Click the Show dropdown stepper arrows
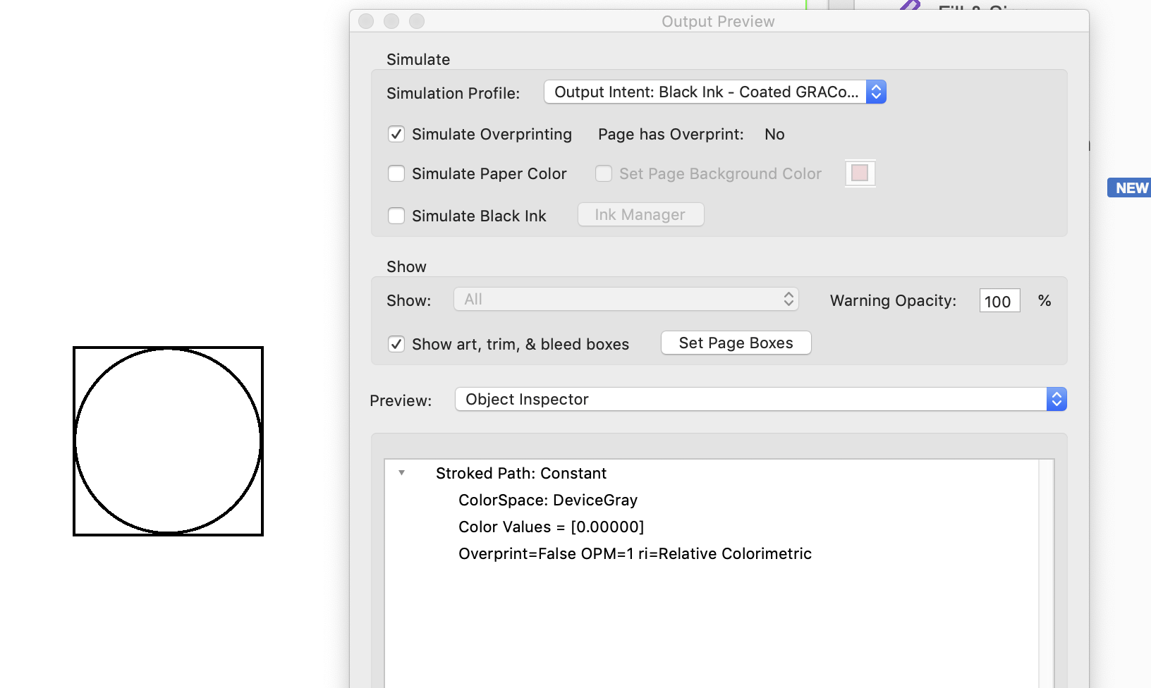 pyautogui.click(x=788, y=299)
